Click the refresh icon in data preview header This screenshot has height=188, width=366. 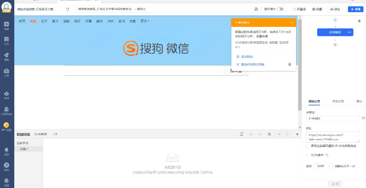(56, 134)
